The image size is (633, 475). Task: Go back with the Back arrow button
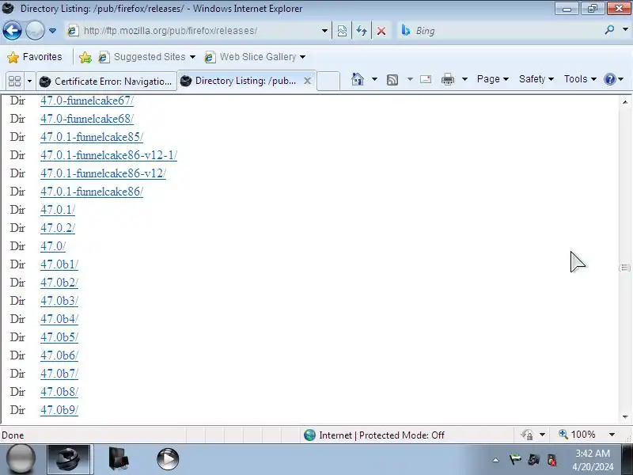12,31
